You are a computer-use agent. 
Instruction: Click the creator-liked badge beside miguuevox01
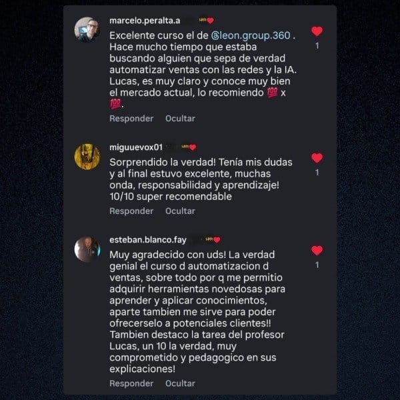pyautogui.click(x=189, y=147)
